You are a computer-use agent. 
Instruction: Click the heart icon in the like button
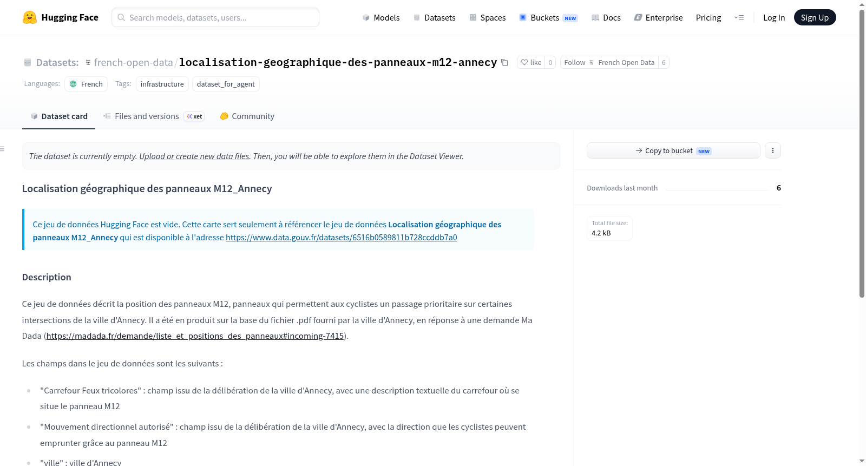pos(524,62)
